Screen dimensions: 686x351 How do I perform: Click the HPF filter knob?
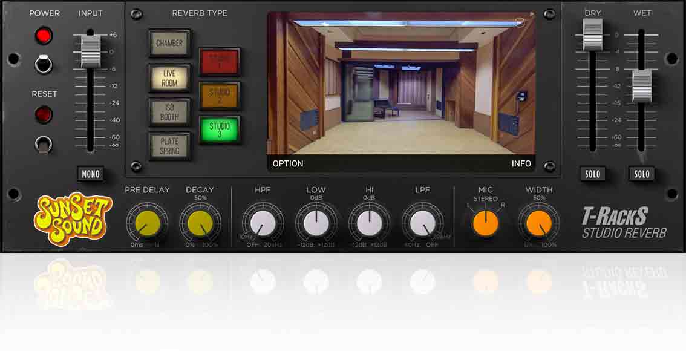[x=264, y=223]
